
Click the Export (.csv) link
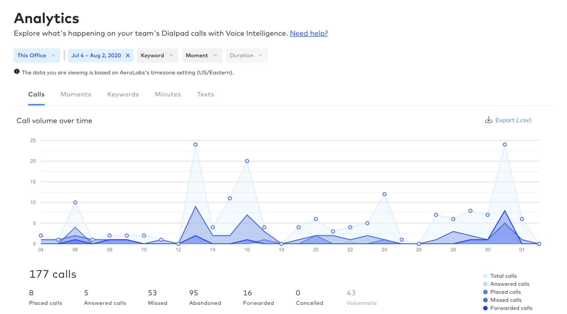coord(513,120)
